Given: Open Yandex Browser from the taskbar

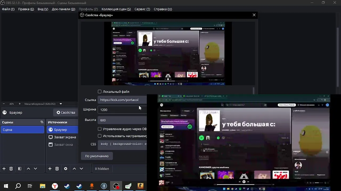Looking at the screenshot, I should pos(55,186).
